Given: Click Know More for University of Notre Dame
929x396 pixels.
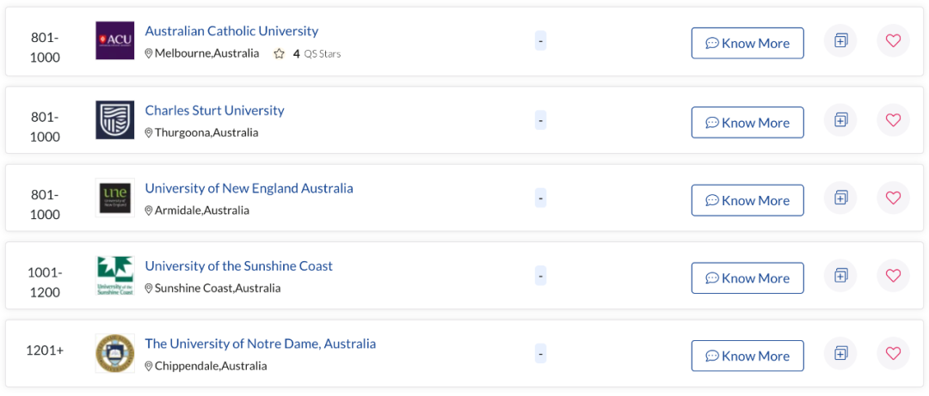Looking at the screenshot, I should (x=748, y=356).
